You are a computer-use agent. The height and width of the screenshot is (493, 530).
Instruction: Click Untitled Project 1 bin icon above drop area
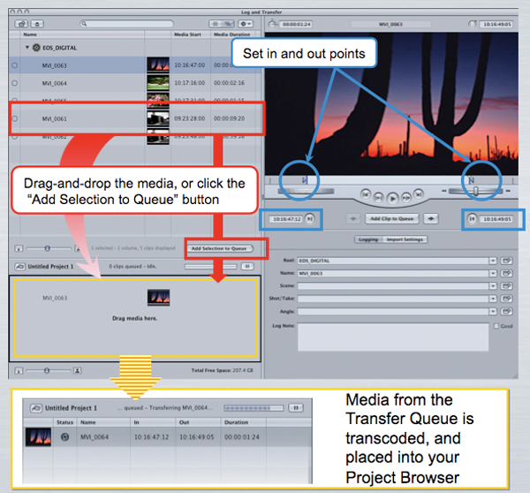click(x=19, y=267)
